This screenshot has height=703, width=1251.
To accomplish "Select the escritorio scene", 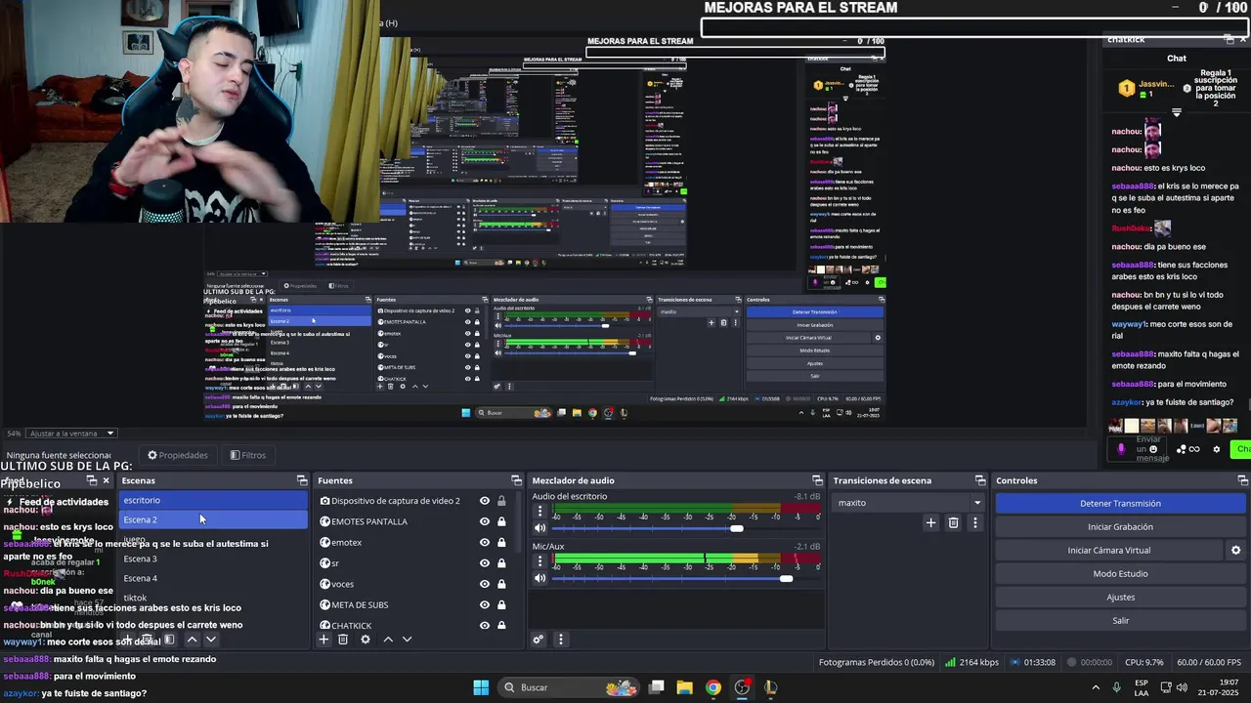I will click(213, 500).
